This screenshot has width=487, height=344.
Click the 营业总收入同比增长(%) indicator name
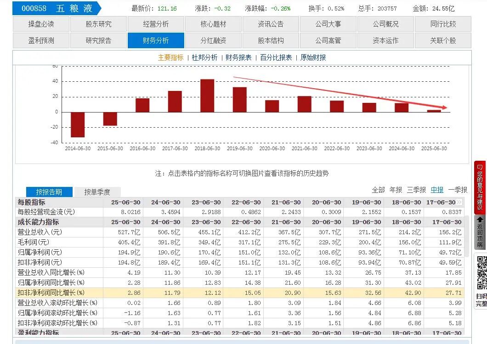[x=51, y=272]
